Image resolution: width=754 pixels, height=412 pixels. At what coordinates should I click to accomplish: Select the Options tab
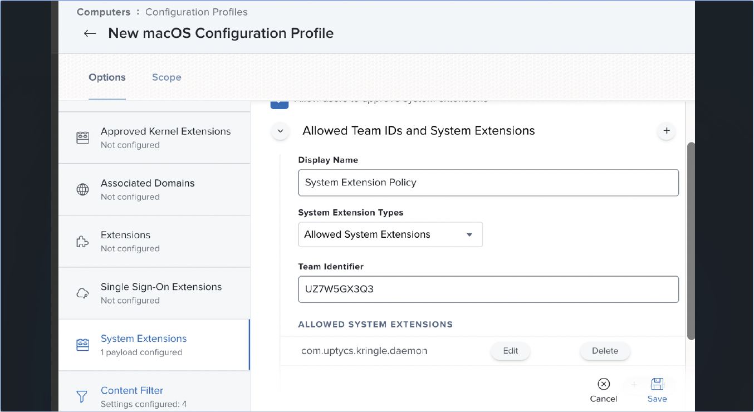pos(107,77)
